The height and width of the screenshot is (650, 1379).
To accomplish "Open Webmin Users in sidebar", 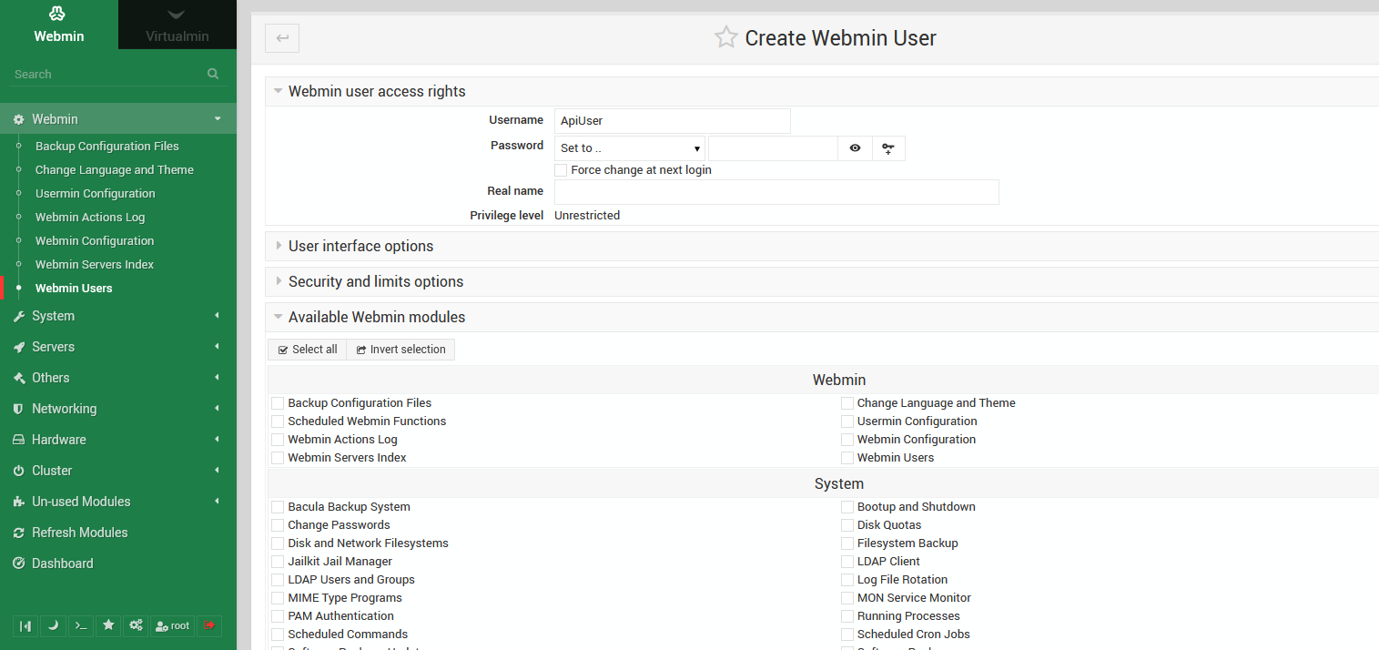I will tap(74, 289).
